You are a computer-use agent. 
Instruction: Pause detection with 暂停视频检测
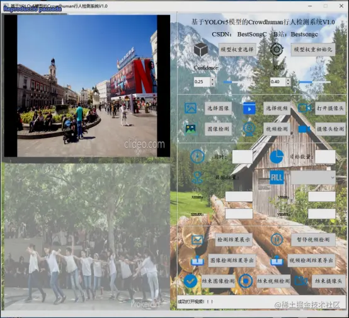(313, 240)
